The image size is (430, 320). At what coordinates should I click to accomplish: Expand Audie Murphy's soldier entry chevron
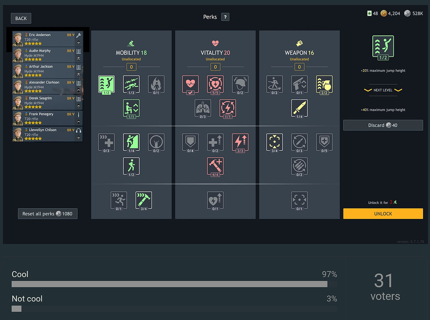(78, 58)
